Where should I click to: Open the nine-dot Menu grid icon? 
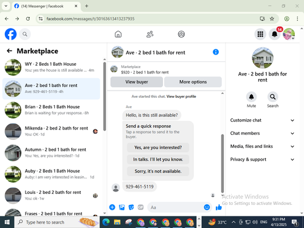[x=260, y=34]
